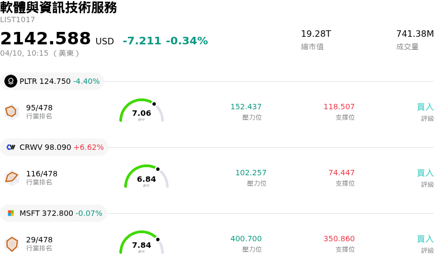The image size is (434, 264).
Task: Click the 19.28T total market cap value
Action: (316, 34)
